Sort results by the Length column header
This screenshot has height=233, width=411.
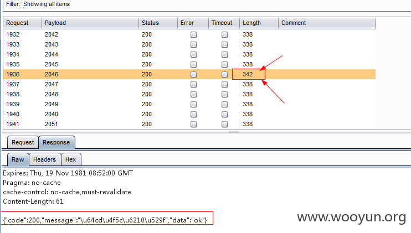tap(259, 23)
